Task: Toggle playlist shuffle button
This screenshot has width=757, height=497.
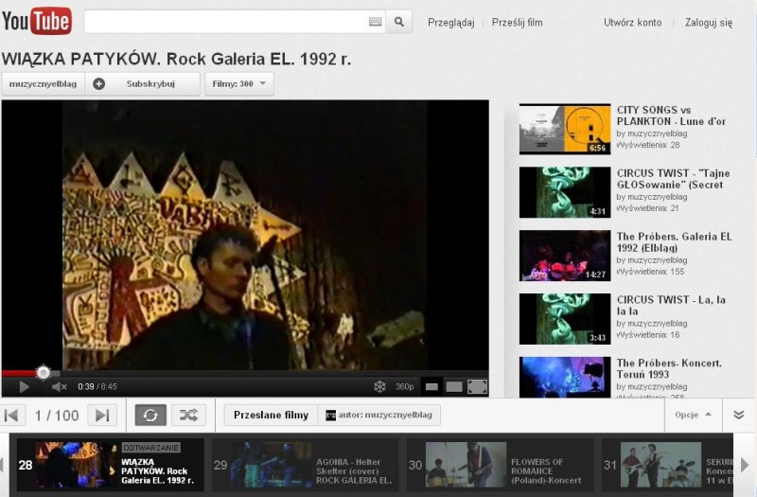Action: [x=188, y=416]
